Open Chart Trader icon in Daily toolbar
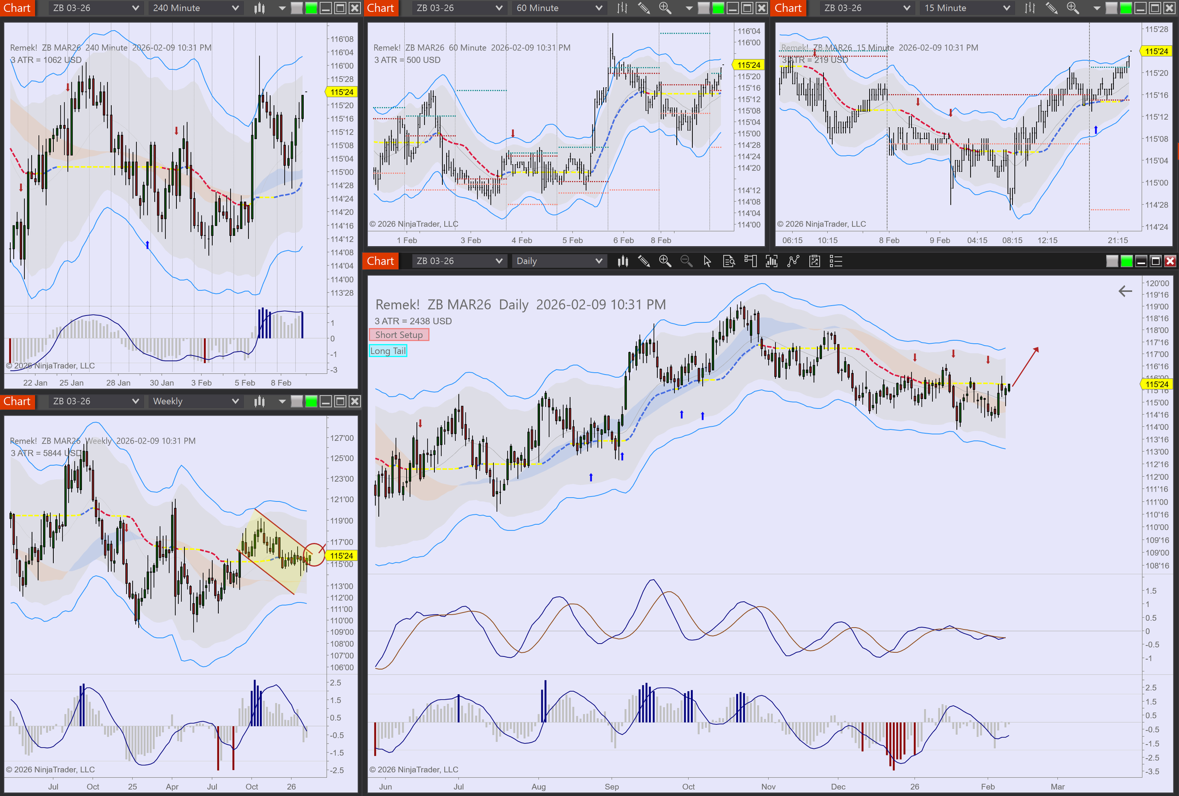1179x796 pixels. (x=750, y=261)
